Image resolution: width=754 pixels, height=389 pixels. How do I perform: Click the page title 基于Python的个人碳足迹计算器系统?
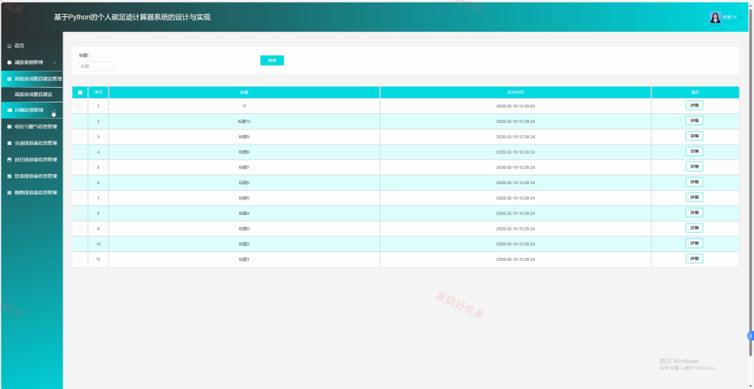point(133,18)
